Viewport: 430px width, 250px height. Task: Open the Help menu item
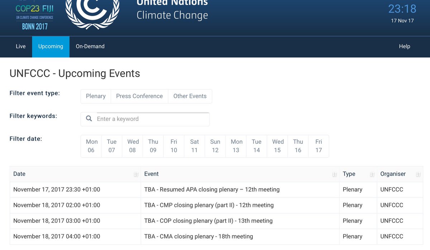pos(405,47)
